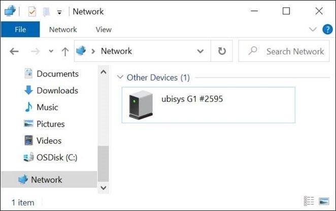Click the Search Network input box

click(x=284, y=51)
